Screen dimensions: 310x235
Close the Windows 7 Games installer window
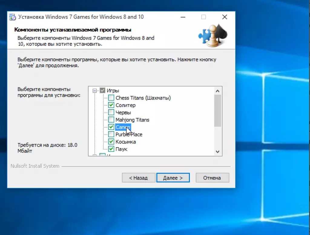coord(224,17)
